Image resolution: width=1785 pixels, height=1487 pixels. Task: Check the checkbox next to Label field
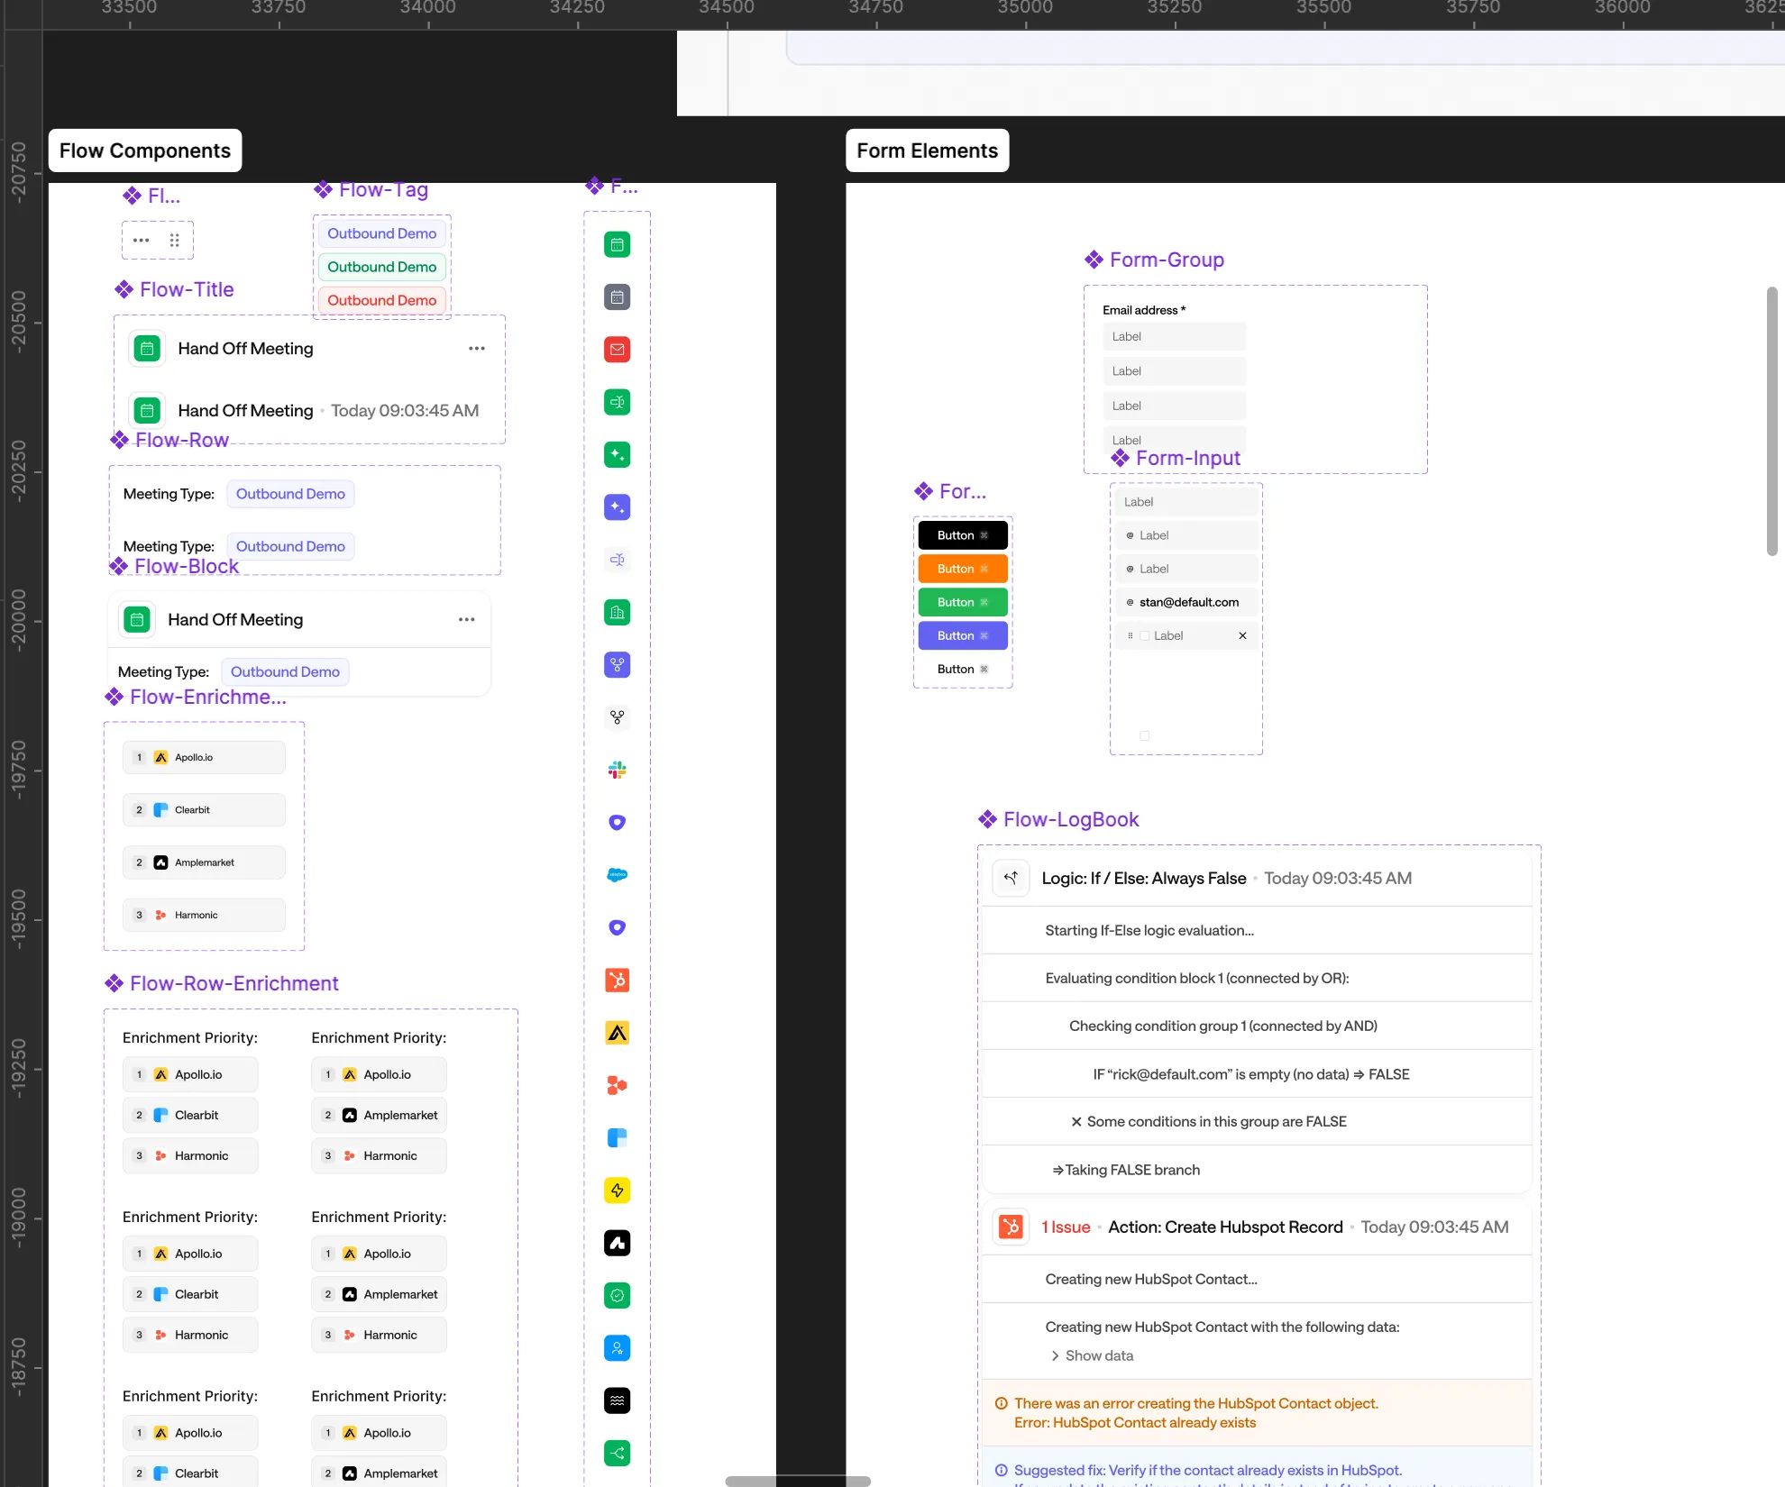pos(1145,636)
